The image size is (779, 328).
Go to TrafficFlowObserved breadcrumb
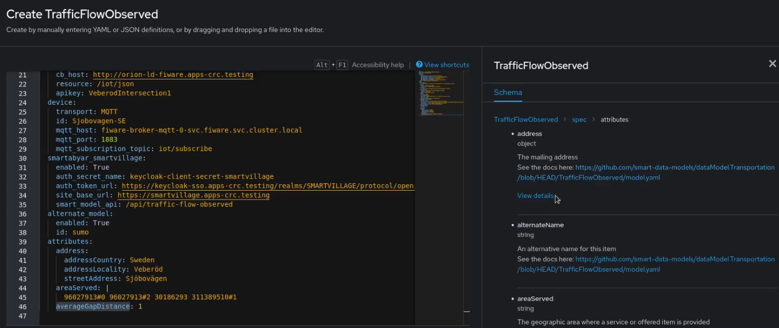[526, 120]
